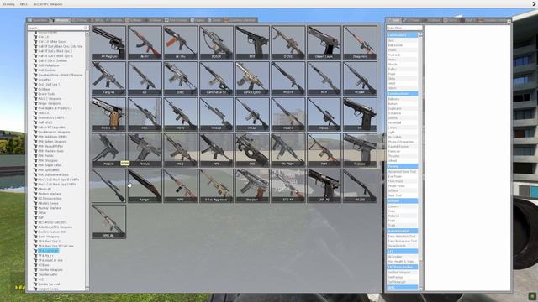Select the Lynx CQ300 weapon tile
The height and width of the screenshot is (302, 538).
(x=252, y=78)
